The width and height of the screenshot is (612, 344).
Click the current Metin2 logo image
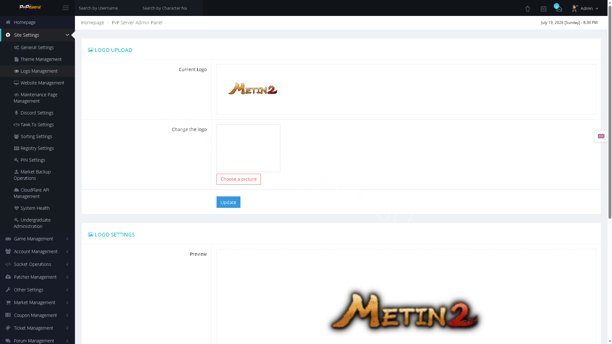(x=253, y=89)
